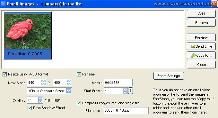The image size is (218, 118).
Task: Focus the width field showing 640
Action: [x=34, y=83]
